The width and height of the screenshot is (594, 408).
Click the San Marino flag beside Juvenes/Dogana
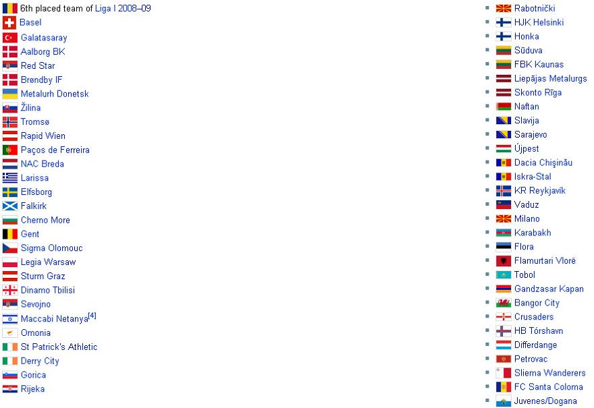[x=504, y=401]
